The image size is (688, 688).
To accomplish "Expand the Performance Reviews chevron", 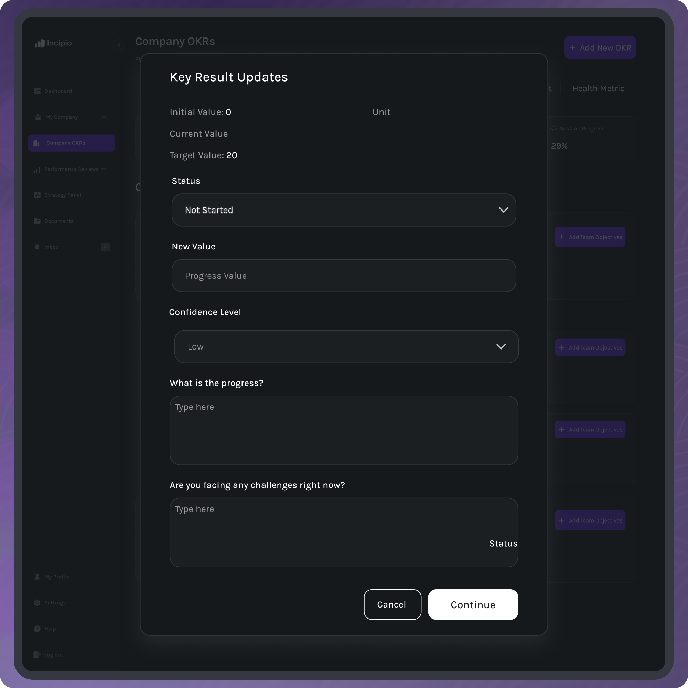I will coord(104,169).
